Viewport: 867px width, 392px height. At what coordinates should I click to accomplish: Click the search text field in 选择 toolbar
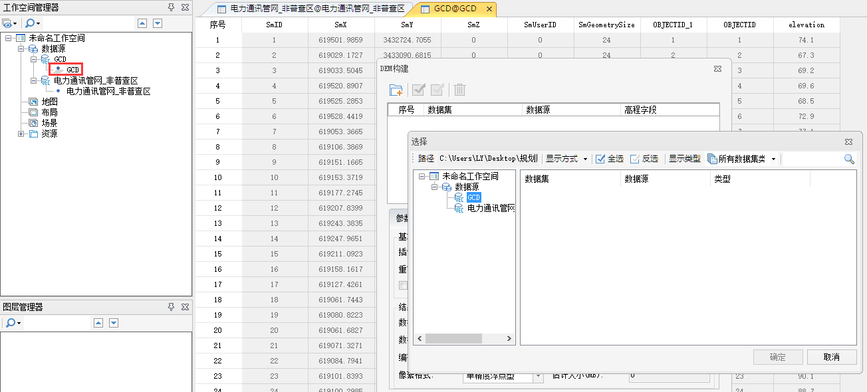(812, 159)
